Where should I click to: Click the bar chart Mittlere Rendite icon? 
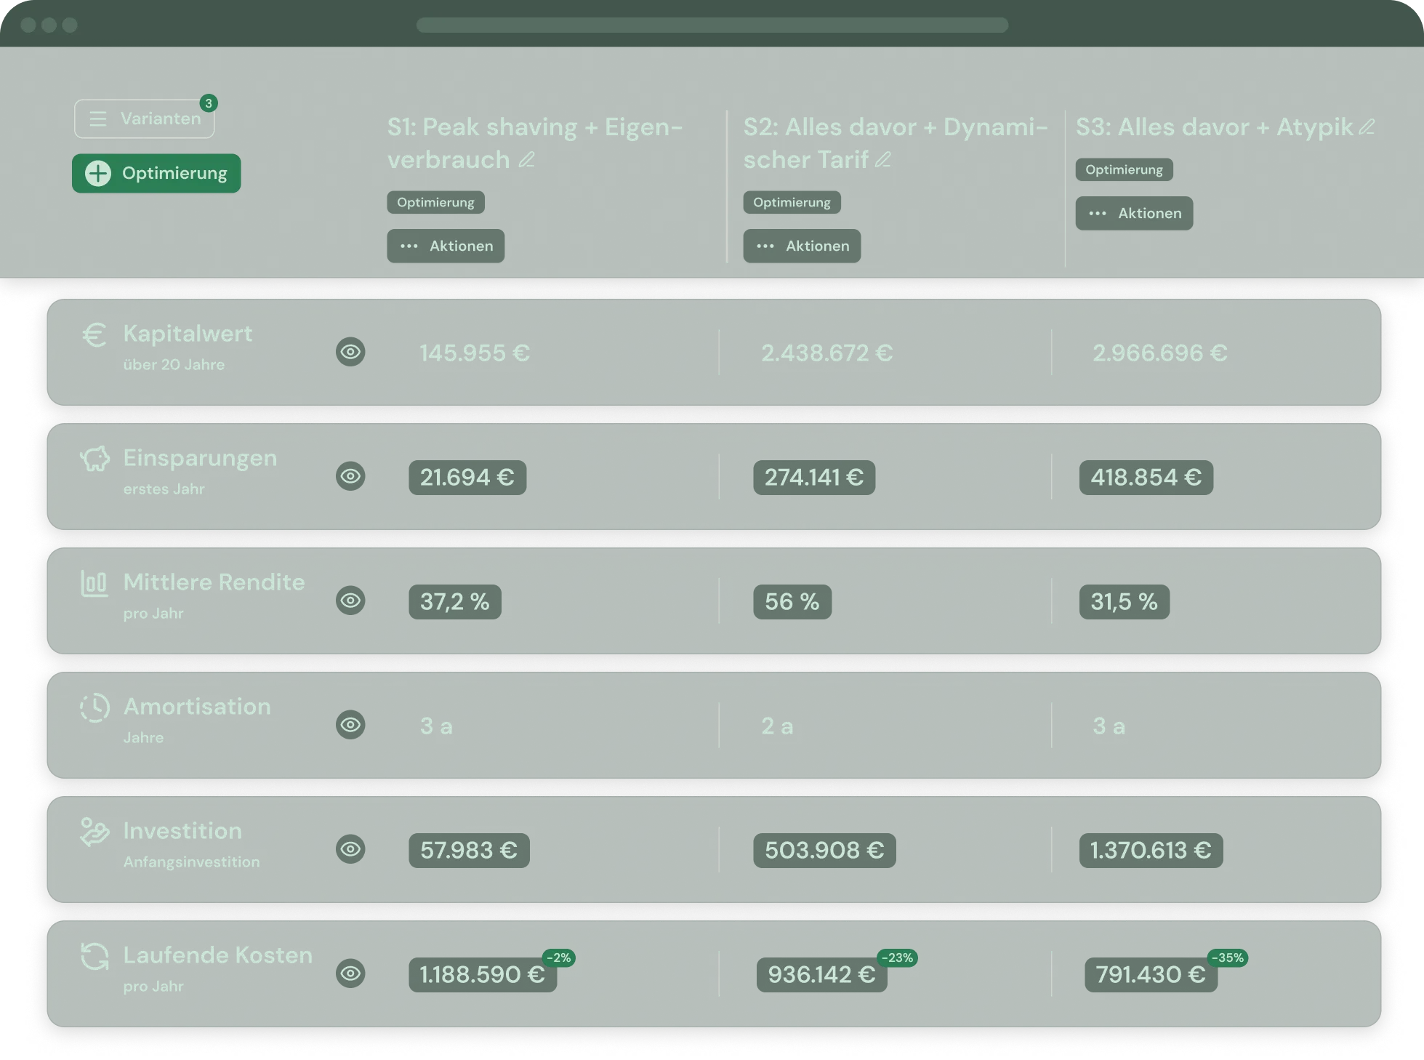[x=94, y=583]
